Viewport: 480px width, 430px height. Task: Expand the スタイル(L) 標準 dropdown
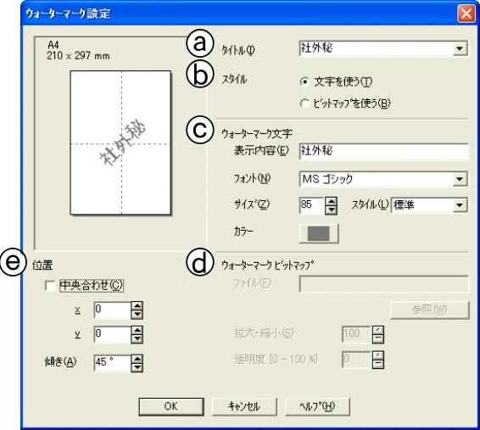coord(460,205)
